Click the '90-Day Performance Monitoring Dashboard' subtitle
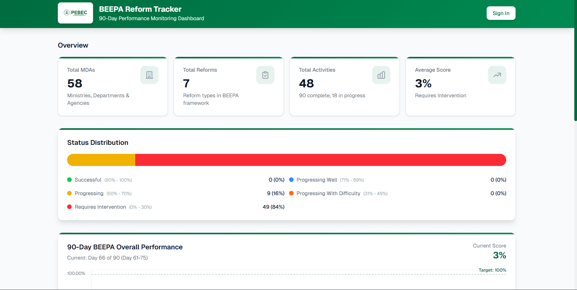 151,18
